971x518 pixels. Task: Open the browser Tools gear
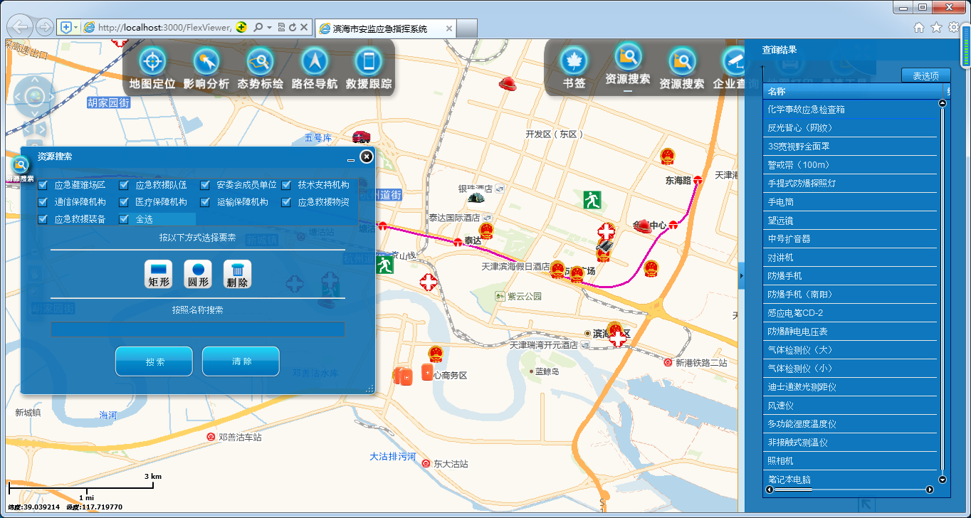point(954,27)
